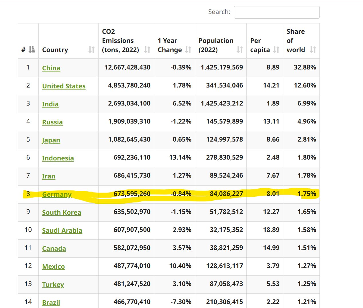Click Germany's 1.75% world share

tap(307, 194)
